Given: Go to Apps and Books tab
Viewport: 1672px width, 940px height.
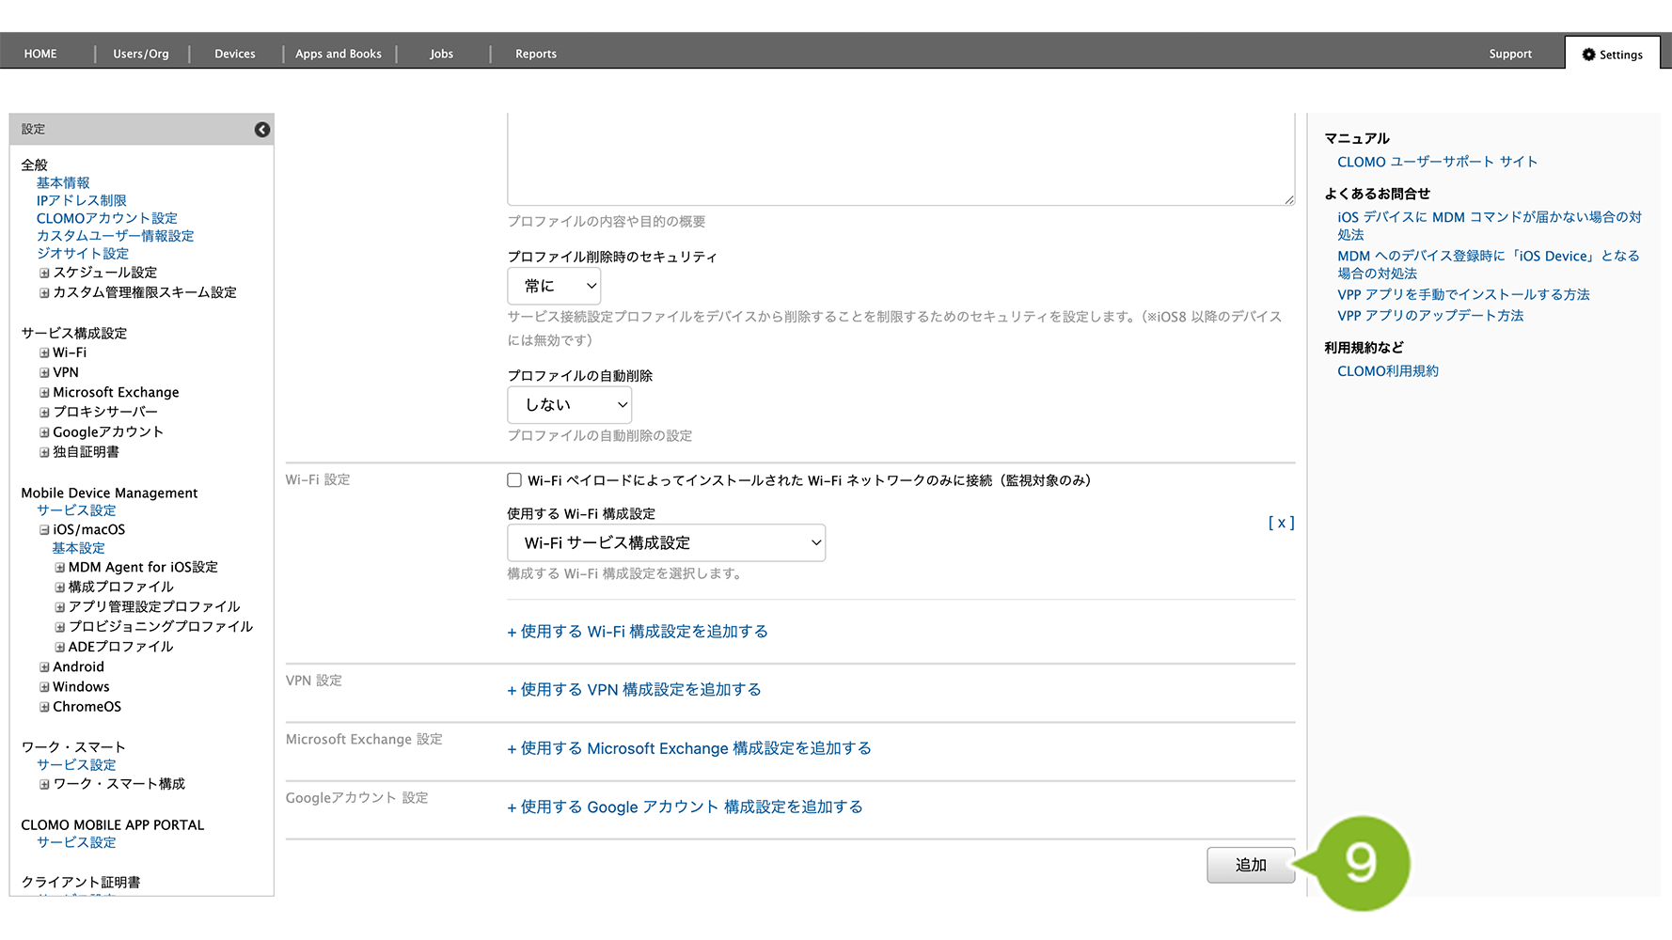Looking at the screenshot, I should click(339, 54).
